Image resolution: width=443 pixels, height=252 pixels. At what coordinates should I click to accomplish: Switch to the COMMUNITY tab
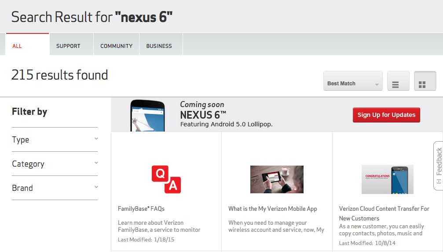pos(116,46)
